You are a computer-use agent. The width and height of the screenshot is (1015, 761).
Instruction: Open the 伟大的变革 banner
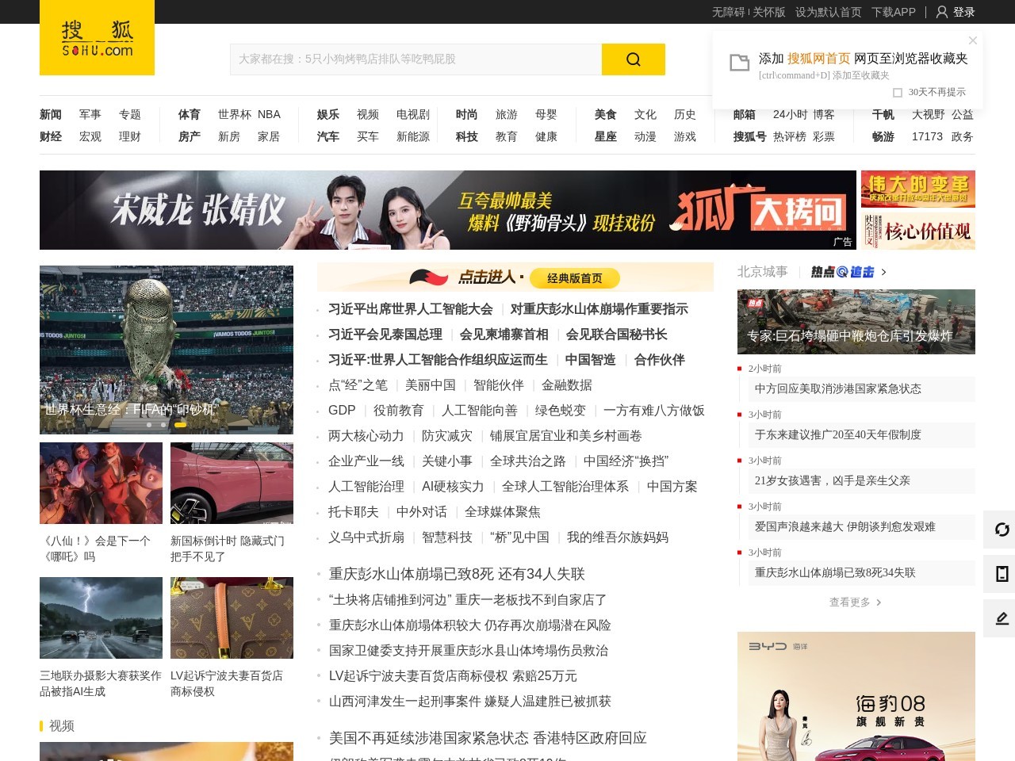click(918, 189)
